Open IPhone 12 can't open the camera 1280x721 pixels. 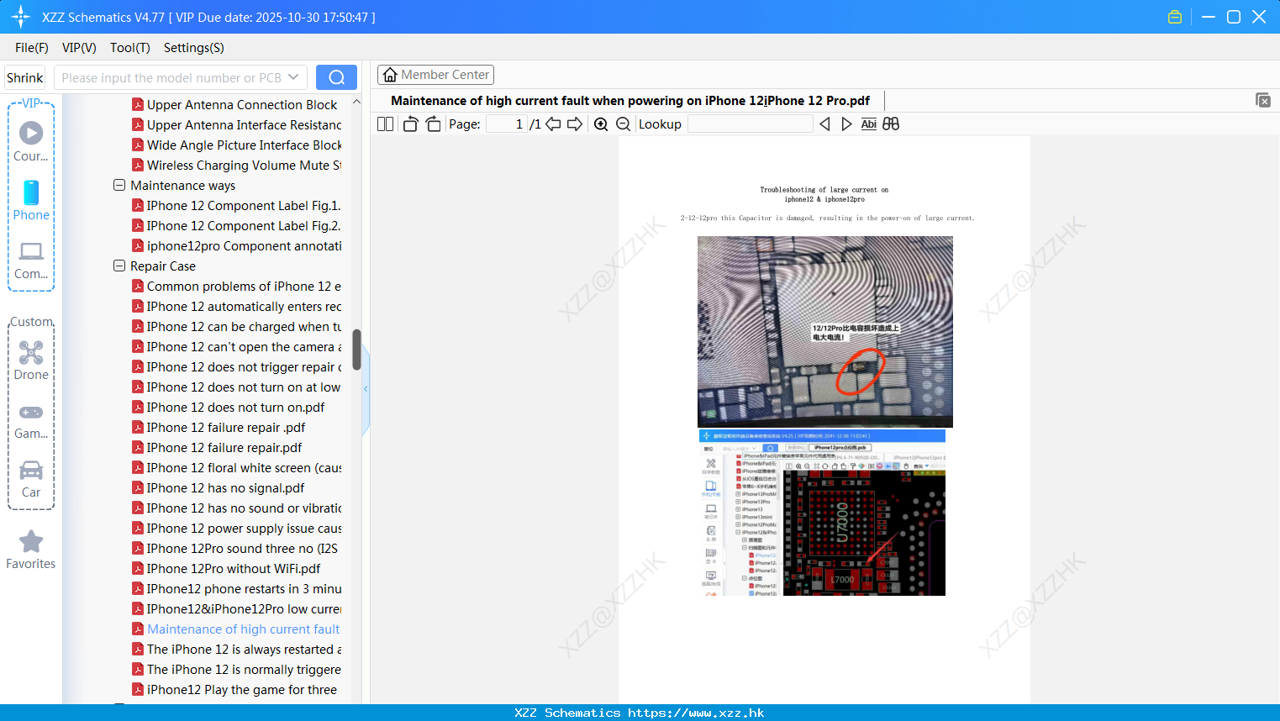click(x=237, y=346)
